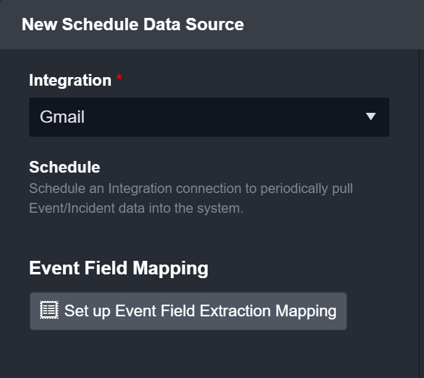Screen dimensions: 424x378
Task: Click the "Event/Incident data" description line
Action: pyautogui.click(x=136, y=208)
